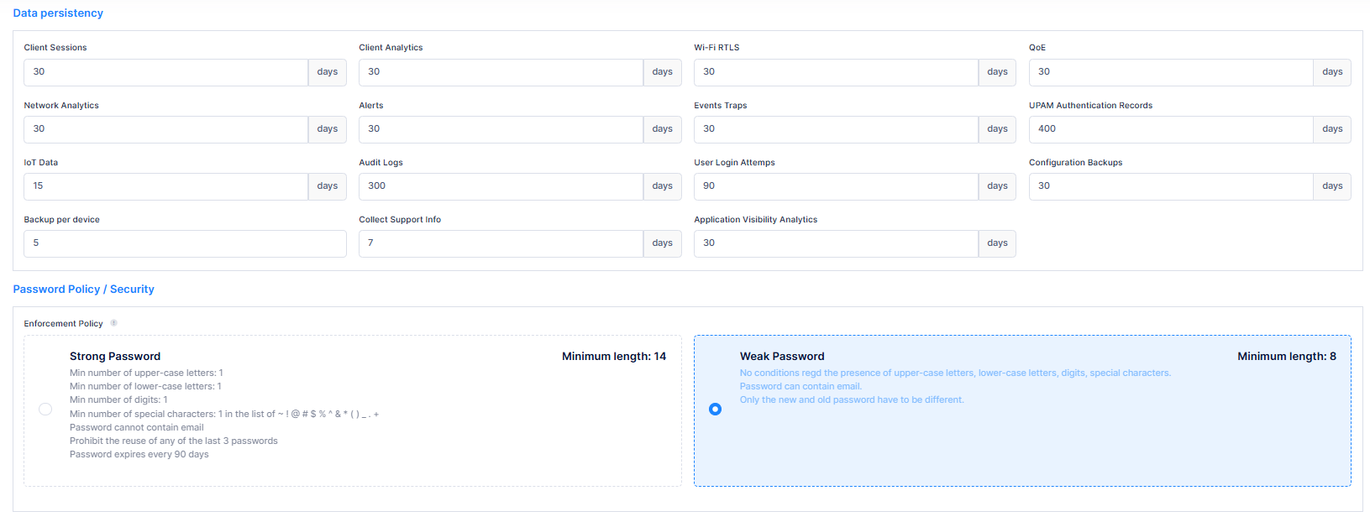The width and height of the screenshot is (1370, 522).
Task: Select the Weak Password radio button
Action: tap(715, 410)
